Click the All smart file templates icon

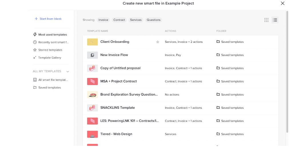point(35,80)
